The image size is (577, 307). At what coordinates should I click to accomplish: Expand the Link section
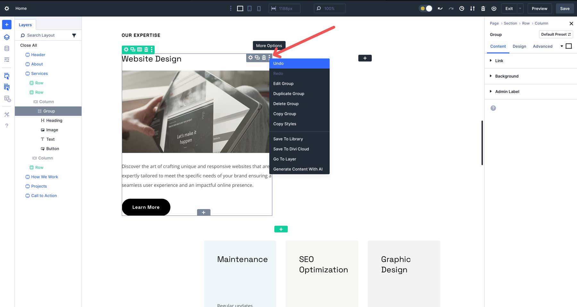click(x=499, y=61)
